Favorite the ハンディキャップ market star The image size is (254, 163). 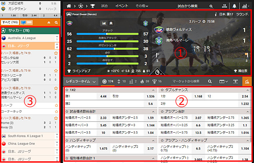coord(67,140)
